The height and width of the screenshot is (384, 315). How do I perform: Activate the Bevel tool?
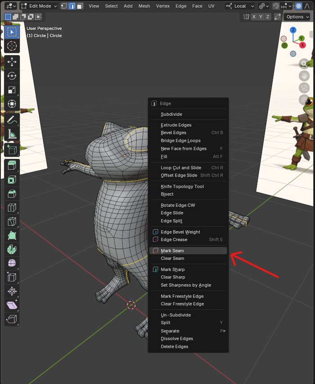coord(12,194)
